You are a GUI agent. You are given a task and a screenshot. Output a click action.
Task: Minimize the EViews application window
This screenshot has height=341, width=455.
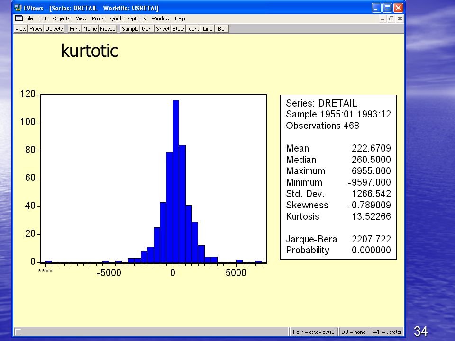[376, 8]
